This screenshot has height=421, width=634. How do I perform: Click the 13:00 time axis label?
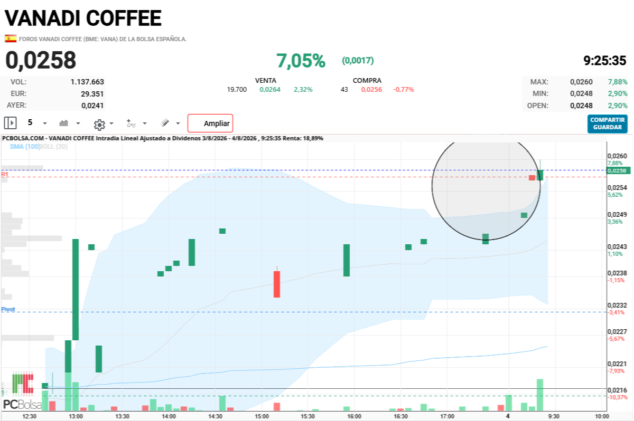click(x=76, y=416)
